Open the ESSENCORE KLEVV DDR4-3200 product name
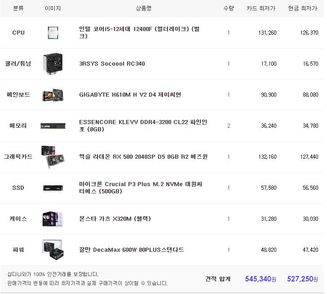327x294 pixels. pyautogui.click(x=143, y=126)
